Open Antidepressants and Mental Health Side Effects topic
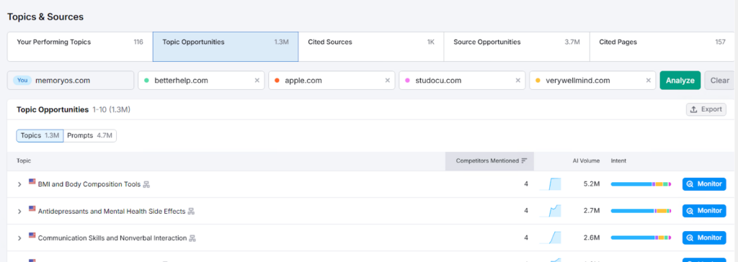The height and width of the screenshot is (262, 738). point(112,211)
